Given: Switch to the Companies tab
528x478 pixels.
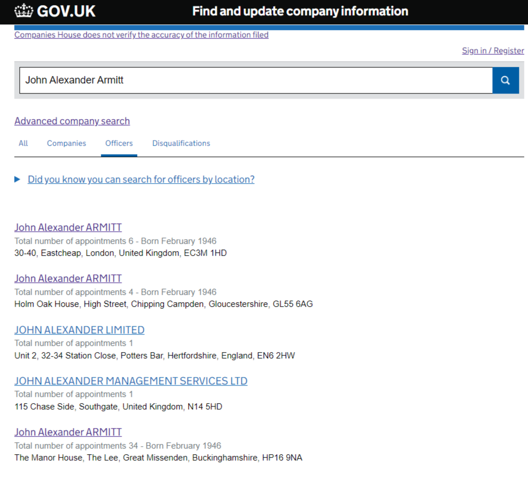Looking at the screenshot, I should (66, 143).
